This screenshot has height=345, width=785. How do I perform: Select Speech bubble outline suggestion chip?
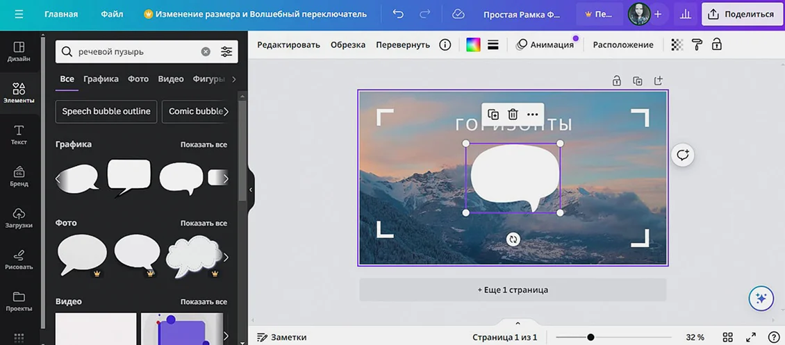point(106,112)
